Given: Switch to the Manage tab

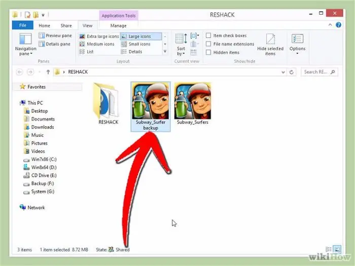Looking at the screenshot, I should pyautogui.click(x=118, y=25).
